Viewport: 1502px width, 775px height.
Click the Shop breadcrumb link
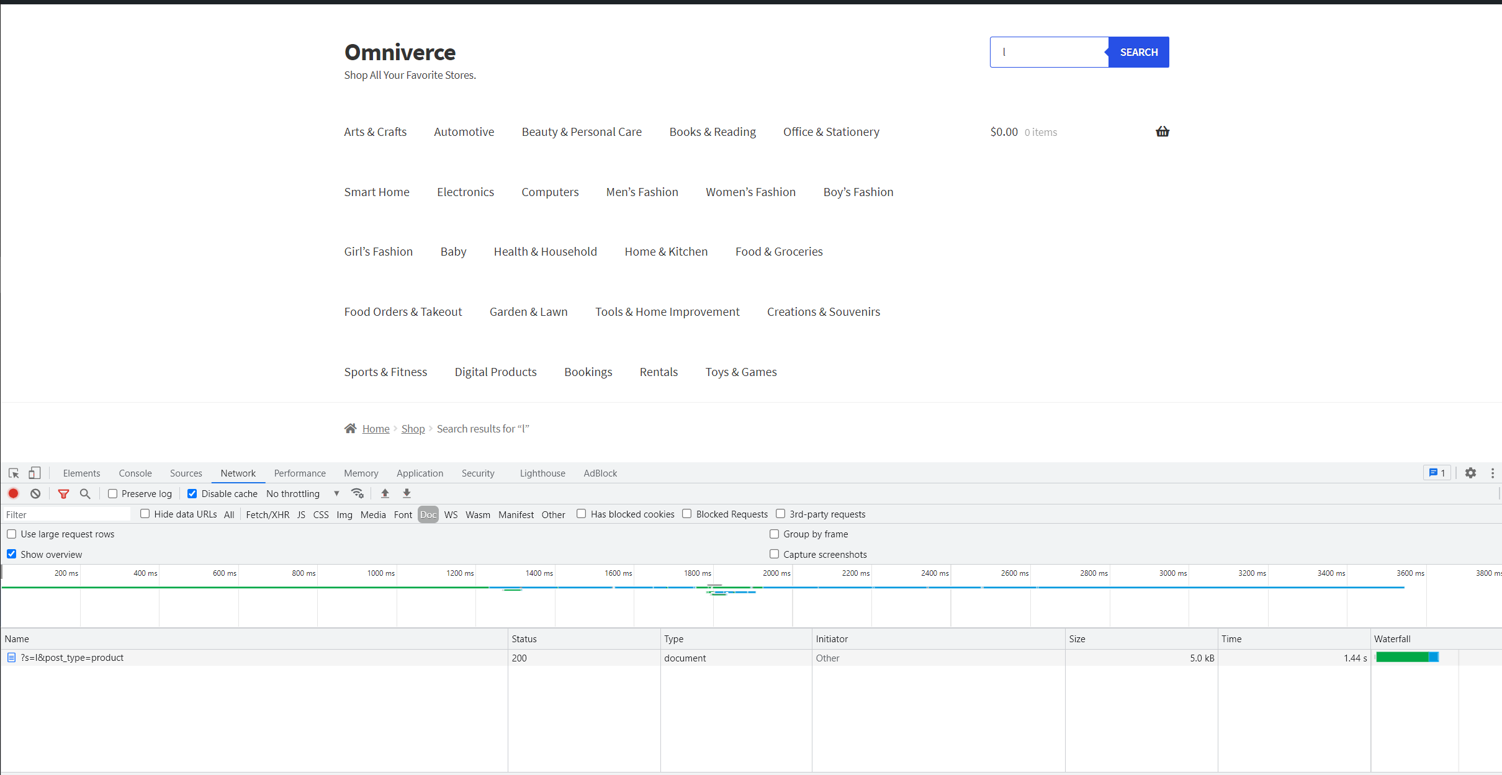coord(413,429)
